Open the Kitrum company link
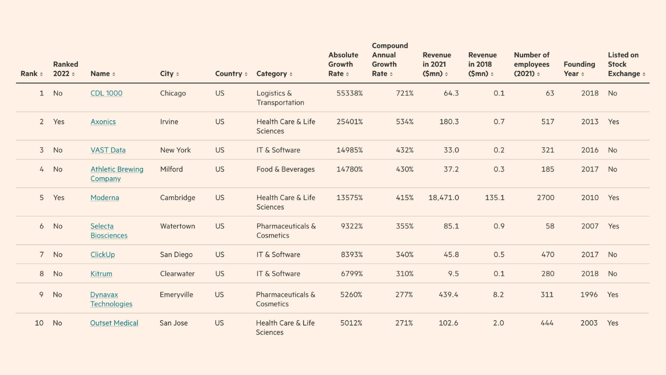Image resolution: width=666 pixels, height=375 pixels. [101, 274]
